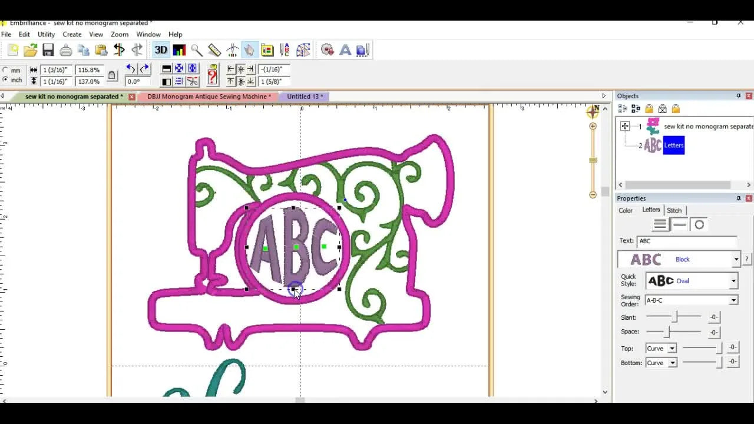Toggle 3D stitch view
The height and width of the screenshot is (424, 754).
[x=161, y=50]
